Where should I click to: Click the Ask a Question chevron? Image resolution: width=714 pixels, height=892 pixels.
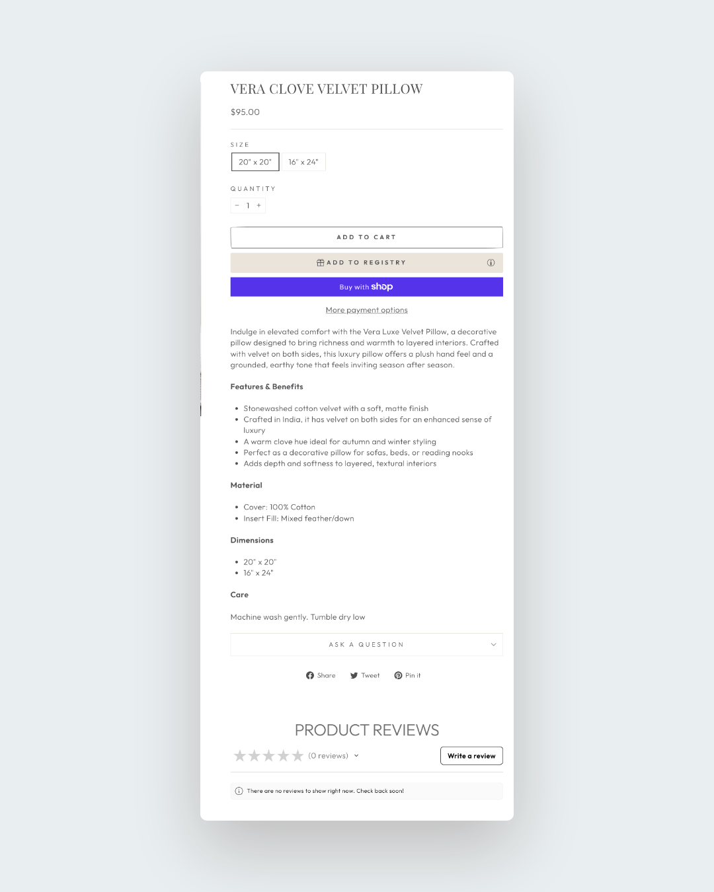(x=493, y=645)
